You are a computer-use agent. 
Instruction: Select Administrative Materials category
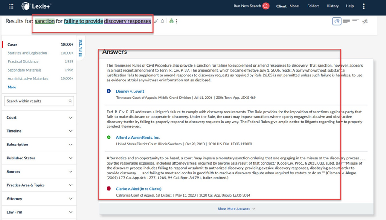28,78
